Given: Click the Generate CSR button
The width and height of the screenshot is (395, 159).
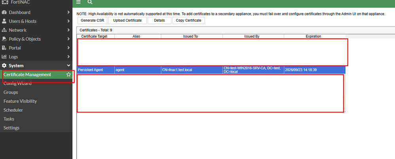Looking at the screenshot, I should (x=92, y=21).
